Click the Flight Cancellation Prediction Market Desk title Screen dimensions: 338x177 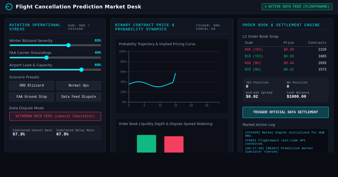coord(79,7)
